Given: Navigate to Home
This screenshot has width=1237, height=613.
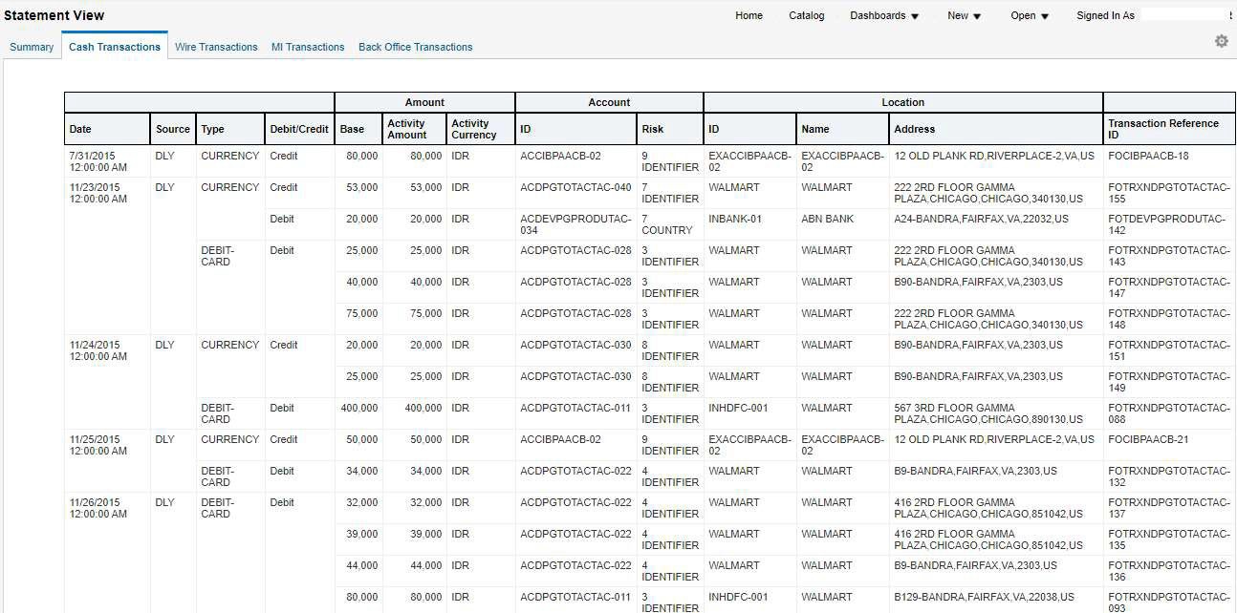Looking at the screenshot, I should point(749,14).
